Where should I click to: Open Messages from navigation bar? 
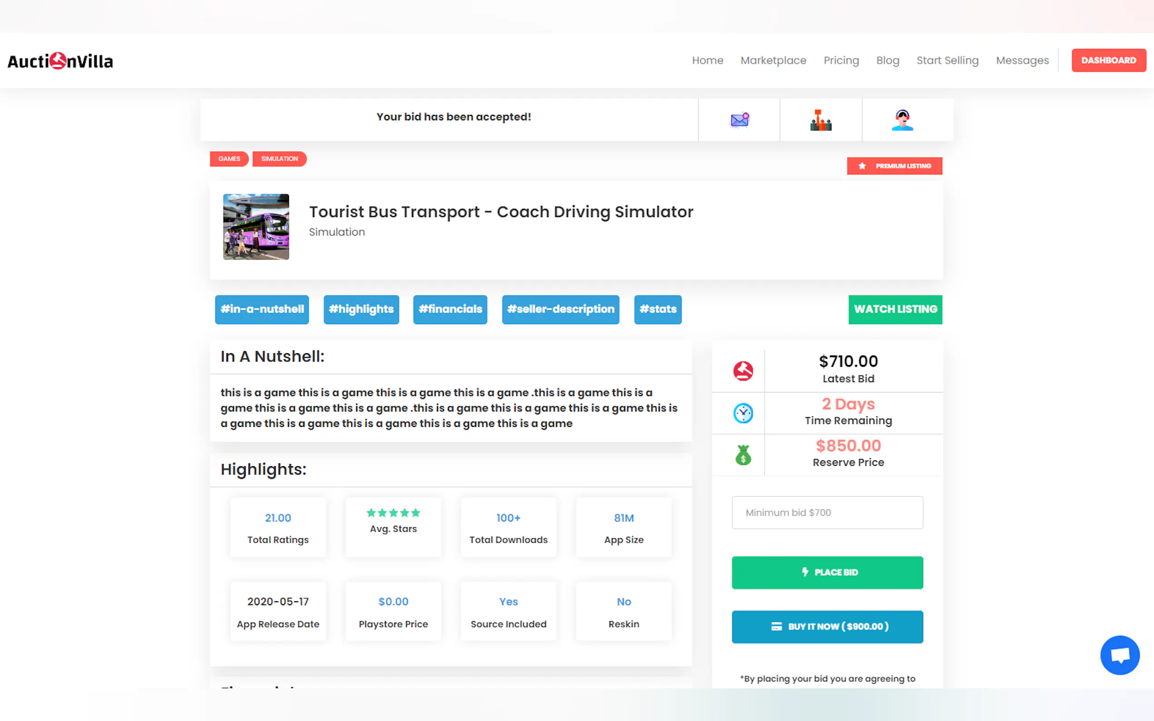click(x=1022, y=60)
